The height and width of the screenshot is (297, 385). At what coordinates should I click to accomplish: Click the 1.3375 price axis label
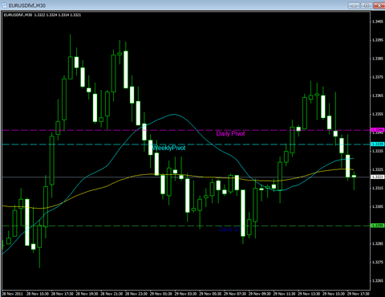(x=378, y=77)
